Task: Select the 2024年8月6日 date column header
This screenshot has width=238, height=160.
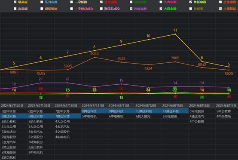Action: click(199, 105)
